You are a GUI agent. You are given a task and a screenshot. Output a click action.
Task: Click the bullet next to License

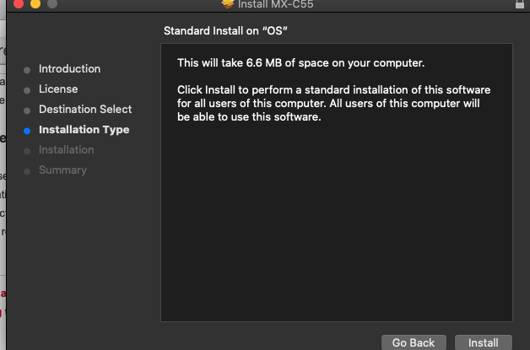27,90
